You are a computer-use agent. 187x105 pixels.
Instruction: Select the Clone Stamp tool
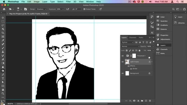pos(3,52)
